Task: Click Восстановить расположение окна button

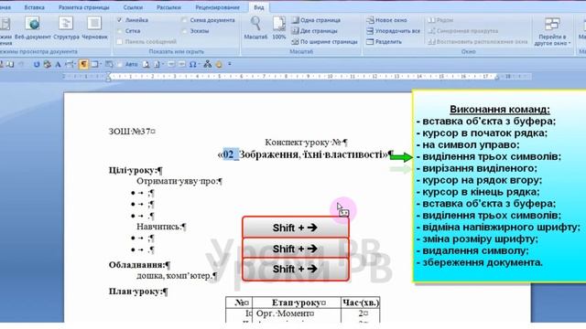Action: (477, 42)
